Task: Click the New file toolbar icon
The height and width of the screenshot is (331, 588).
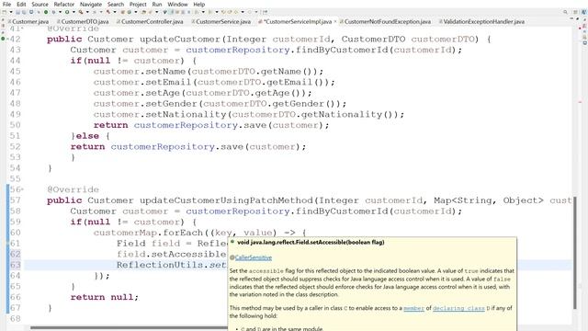Action: coord(5,12)
